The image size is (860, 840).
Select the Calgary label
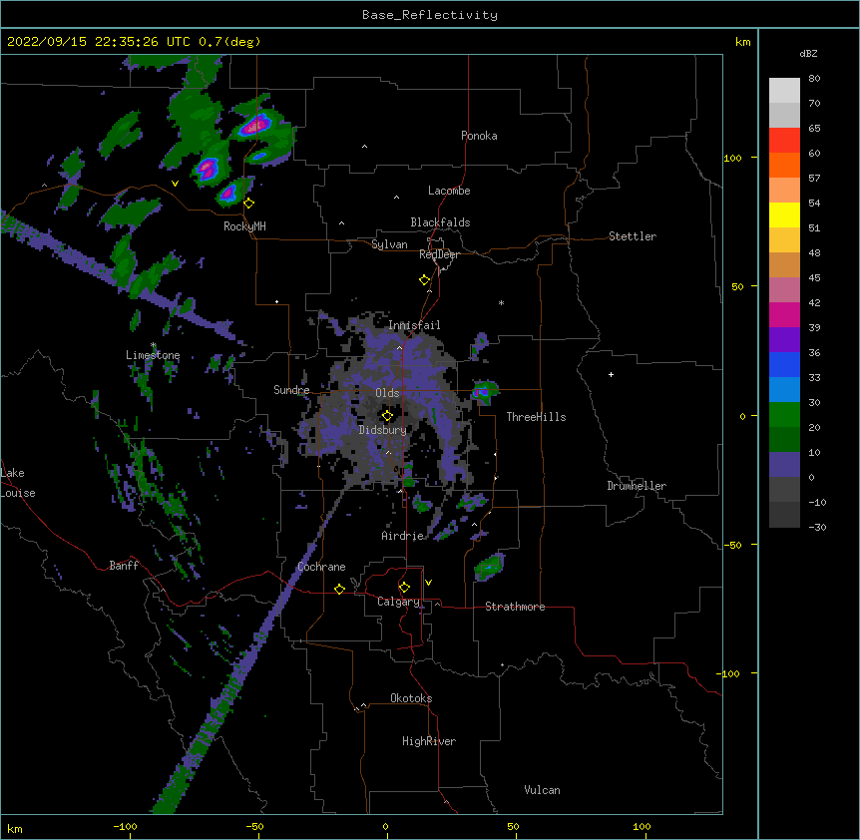(x=398, y=602)
